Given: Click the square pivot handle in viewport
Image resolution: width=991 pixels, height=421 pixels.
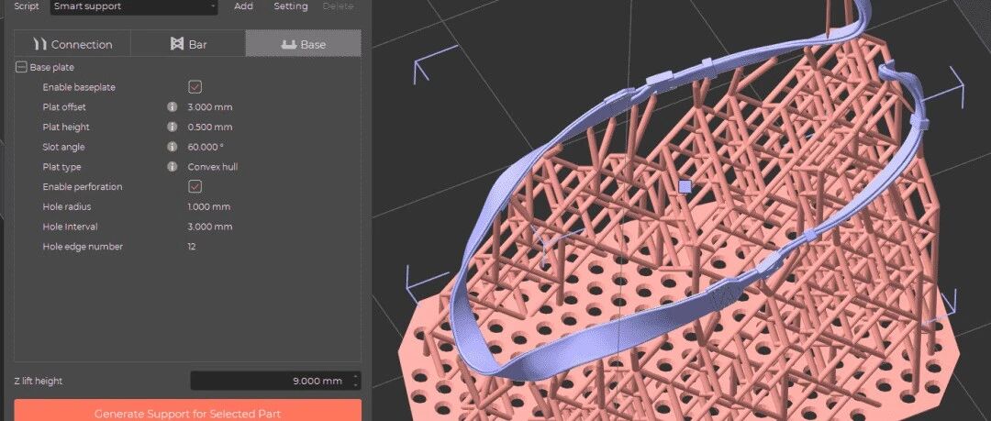Looking at the screenshot, I should point(685,186).
